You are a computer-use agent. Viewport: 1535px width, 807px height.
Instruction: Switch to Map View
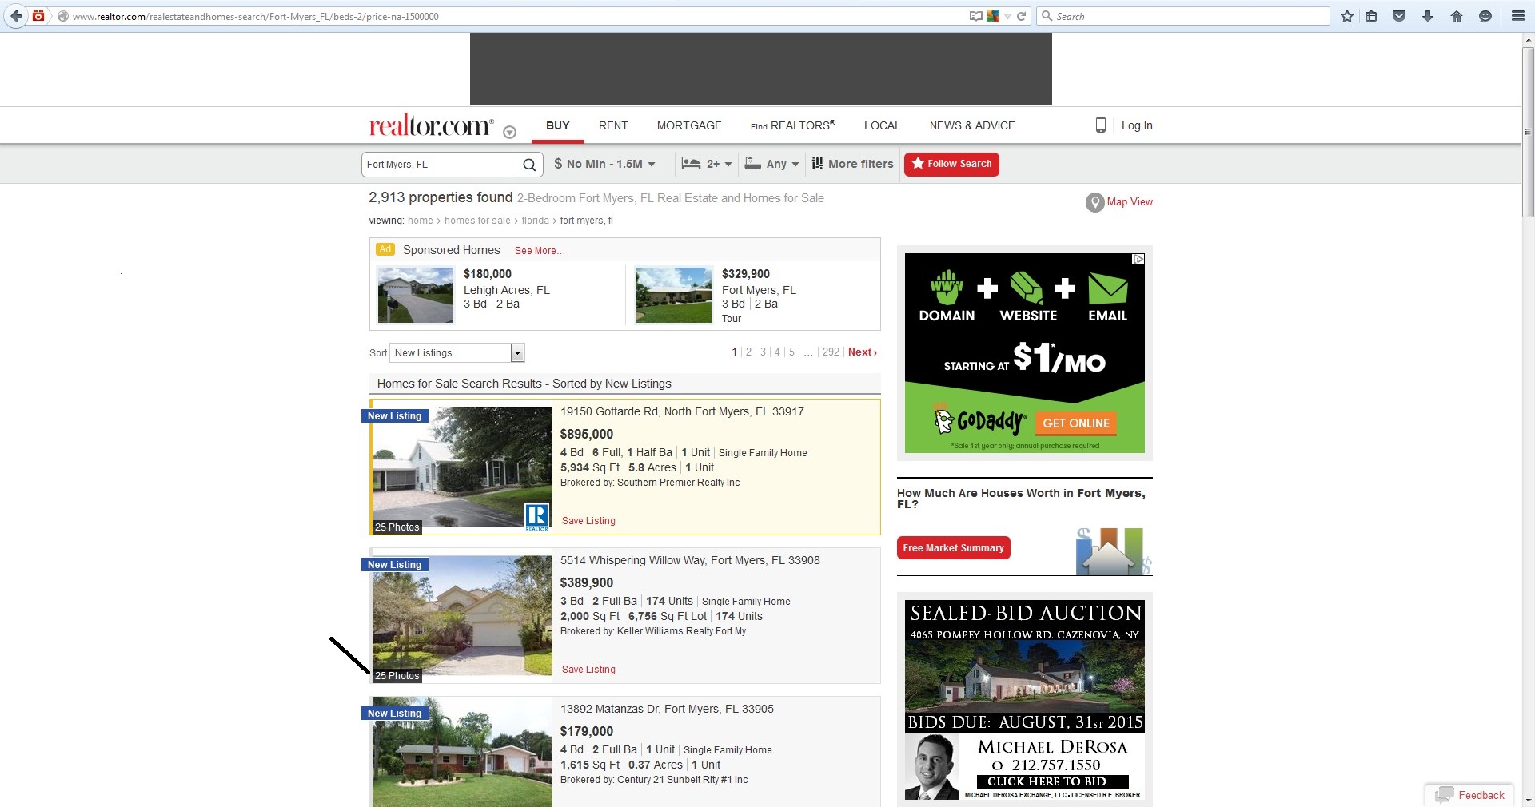[1119, 202]
